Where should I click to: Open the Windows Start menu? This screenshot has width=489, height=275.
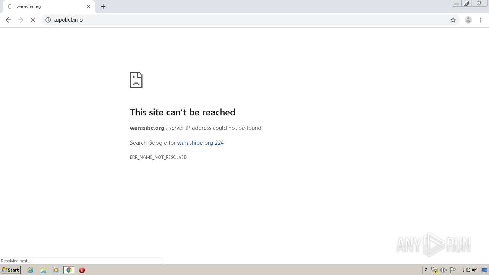point(11,270)
